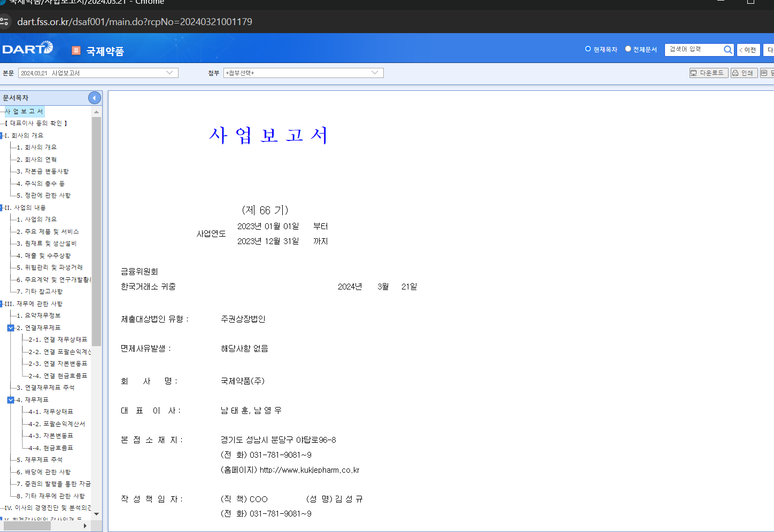Open 4-1. 재무상태표 item
The image size is (774, 532).
coord(51,412)
